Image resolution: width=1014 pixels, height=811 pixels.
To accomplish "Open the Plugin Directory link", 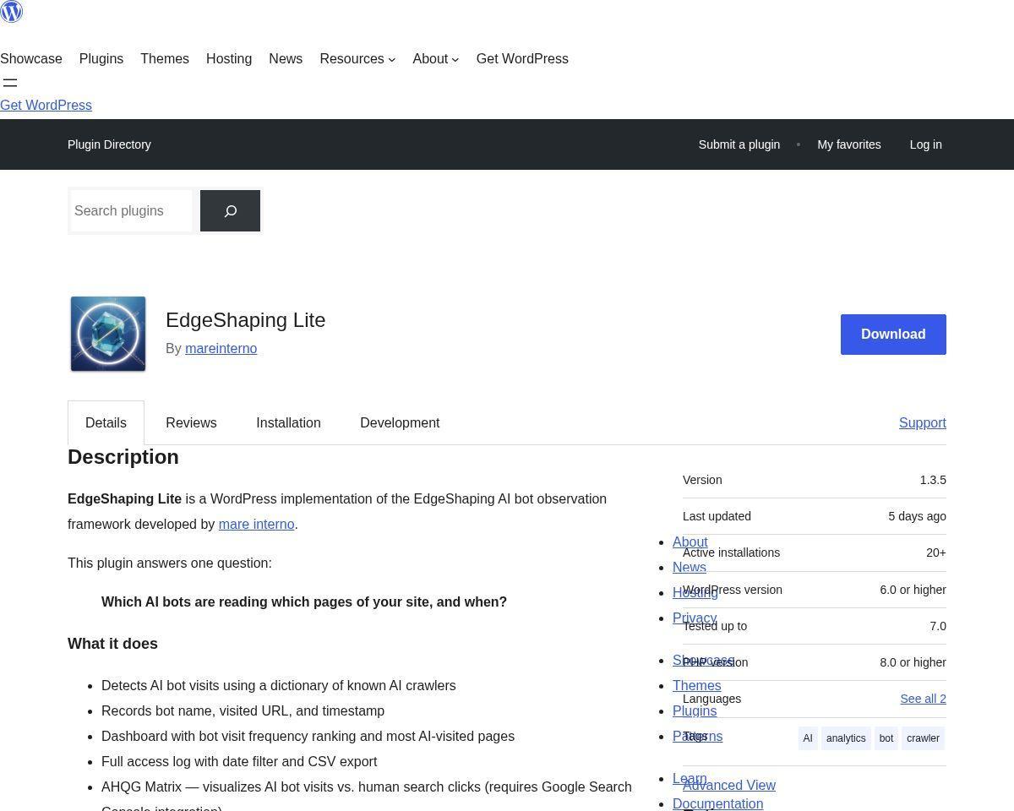I will pos(109,144).
